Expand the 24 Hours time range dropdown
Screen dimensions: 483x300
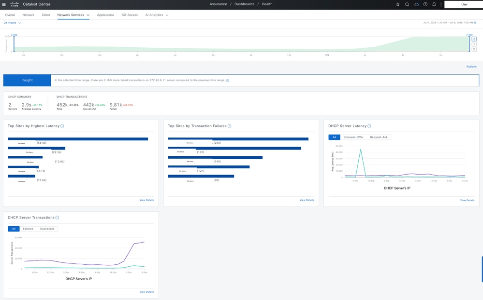(x=12, y=23)
